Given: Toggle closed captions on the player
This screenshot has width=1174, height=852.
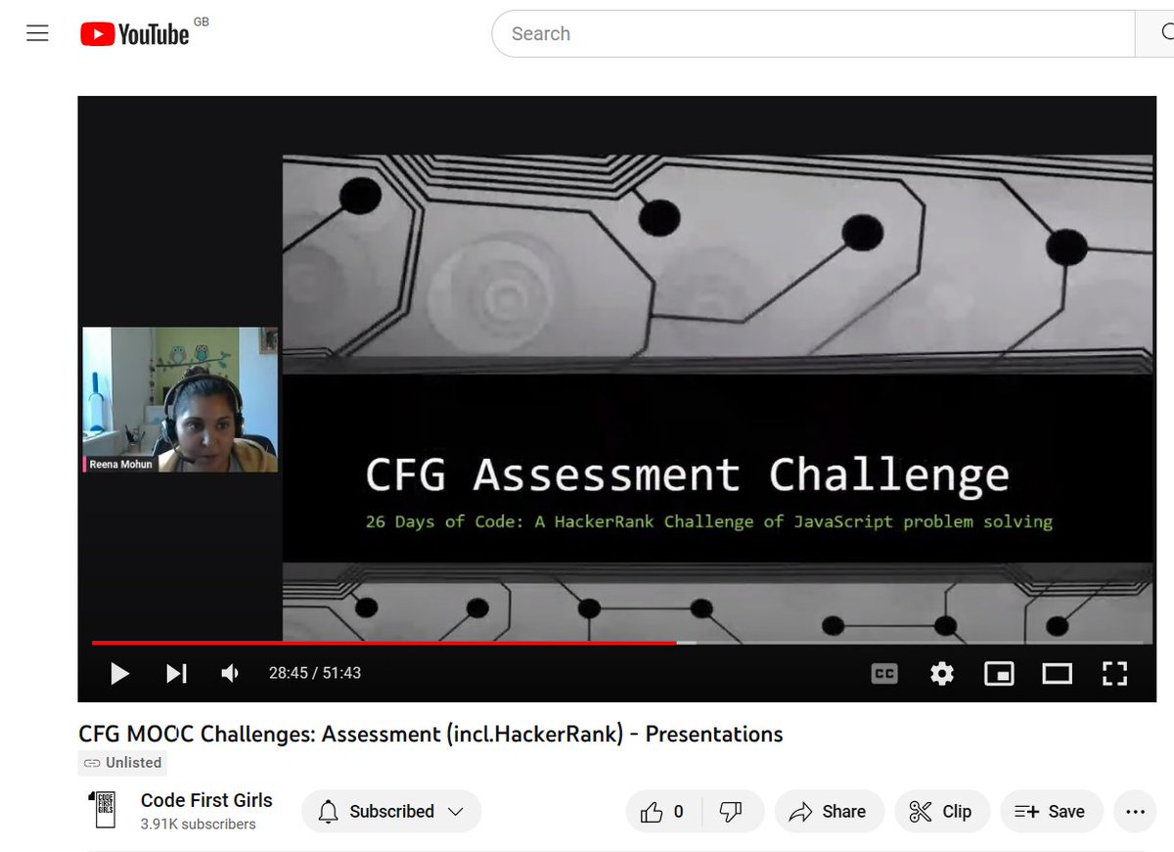Looking at the screenshot, I should [884, 673].
